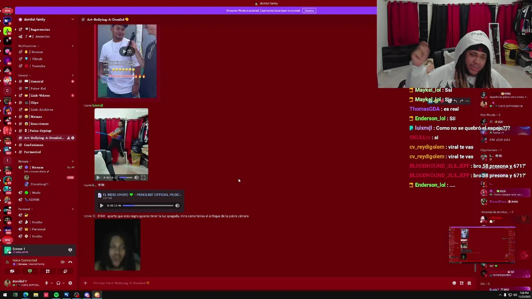
Task: Create invite for Art-Bullying-A-Domilol channel
Action: [68, 138]
